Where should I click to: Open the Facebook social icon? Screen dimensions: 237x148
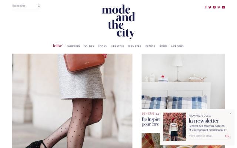pos(206,7)
